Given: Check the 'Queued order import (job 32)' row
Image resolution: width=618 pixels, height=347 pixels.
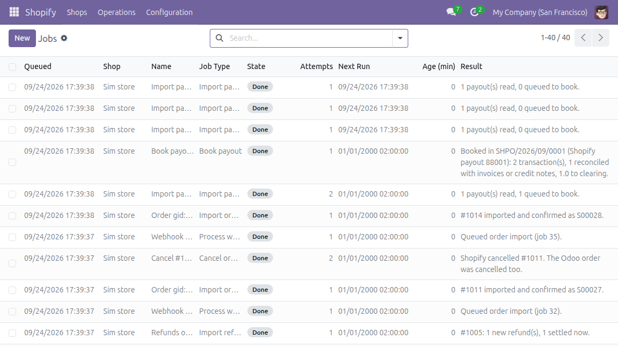Looking at the screenshot, I should (13, 312).
